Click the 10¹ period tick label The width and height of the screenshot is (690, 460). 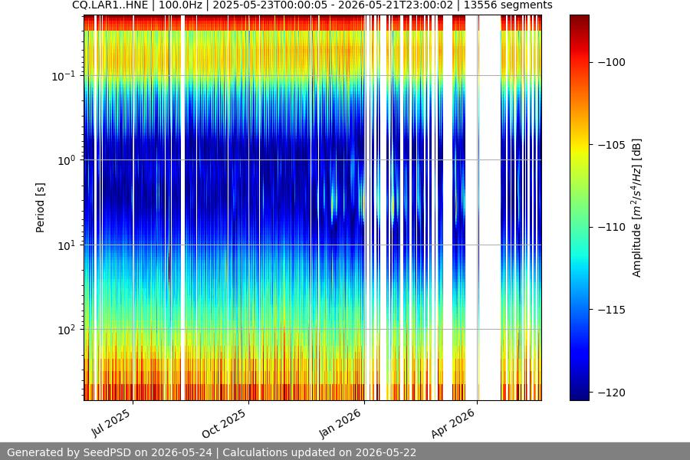pos(67,245)
